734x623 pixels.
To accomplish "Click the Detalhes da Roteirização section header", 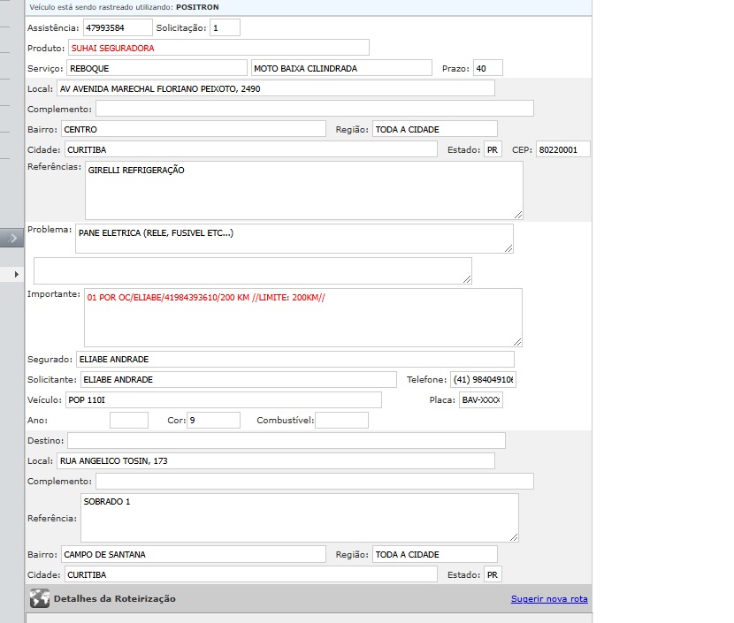I will 114,599.
